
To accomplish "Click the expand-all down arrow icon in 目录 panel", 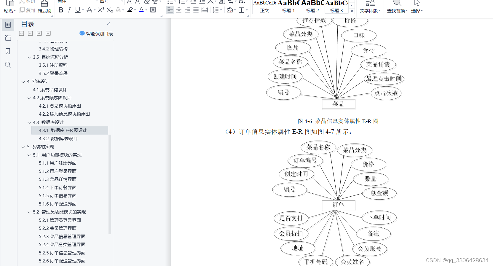I will point(21,34).
